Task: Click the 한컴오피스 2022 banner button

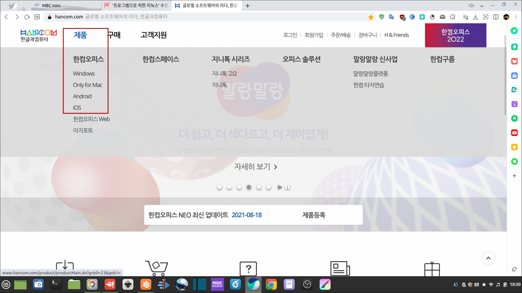Action: [455, 35]
